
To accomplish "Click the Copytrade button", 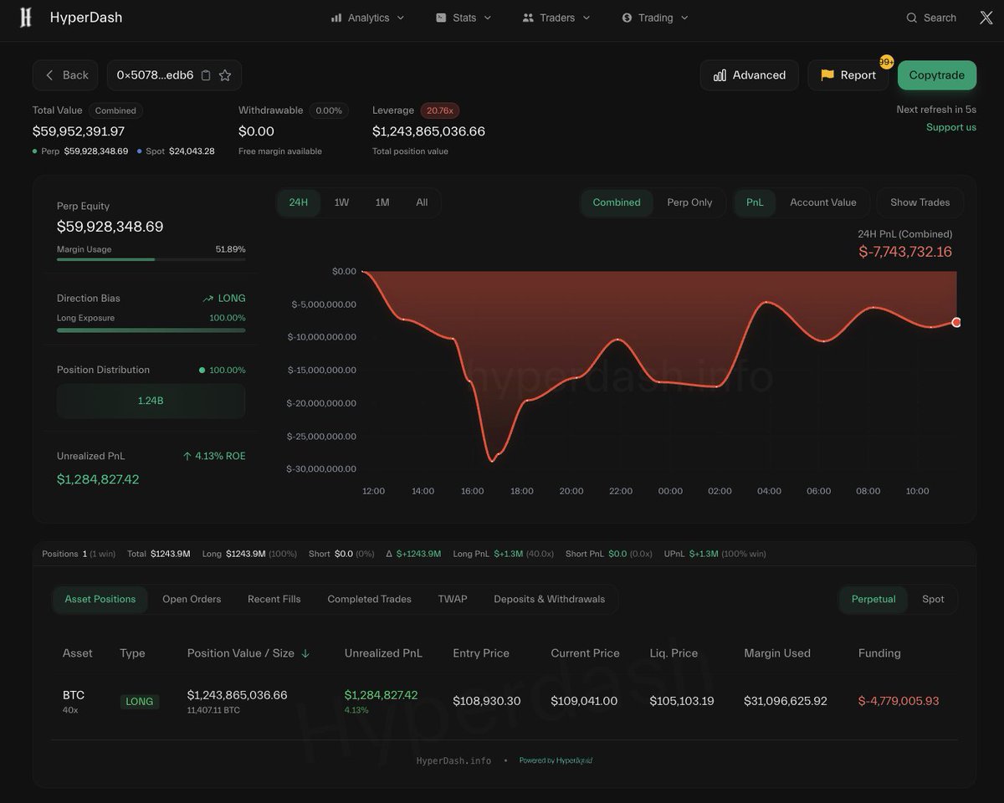I will 937,75.
